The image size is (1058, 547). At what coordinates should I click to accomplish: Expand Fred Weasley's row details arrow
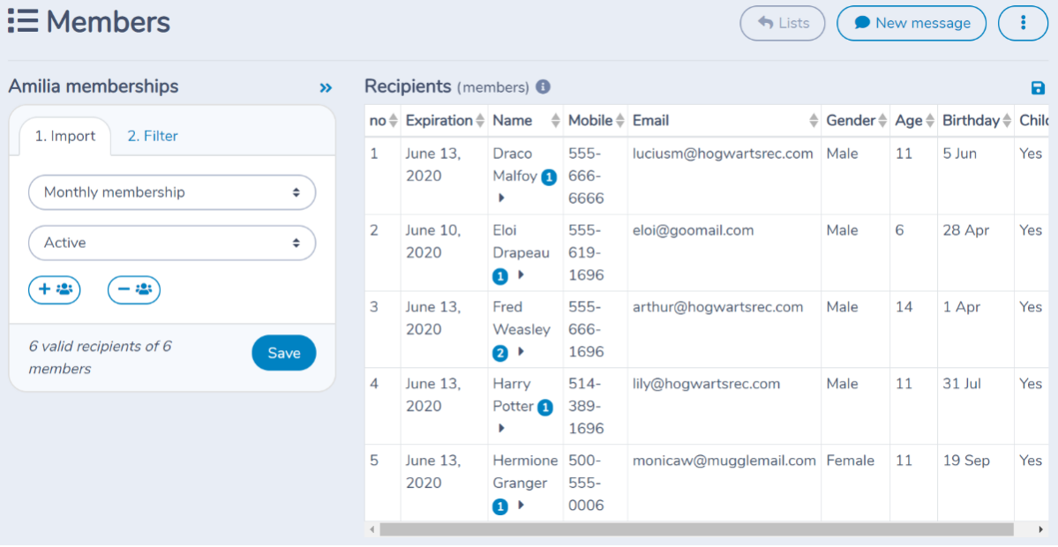pos(521,351)
